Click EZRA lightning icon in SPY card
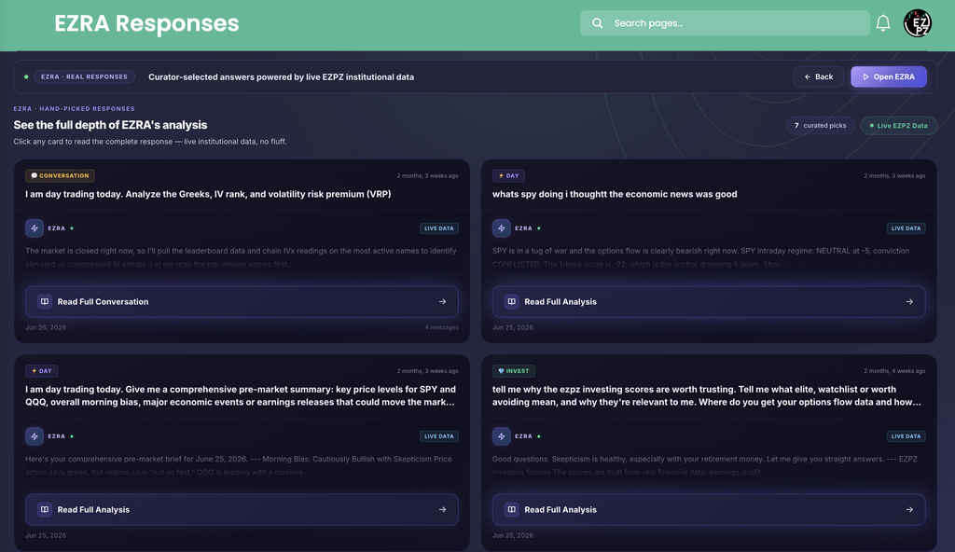 [501, 228]
